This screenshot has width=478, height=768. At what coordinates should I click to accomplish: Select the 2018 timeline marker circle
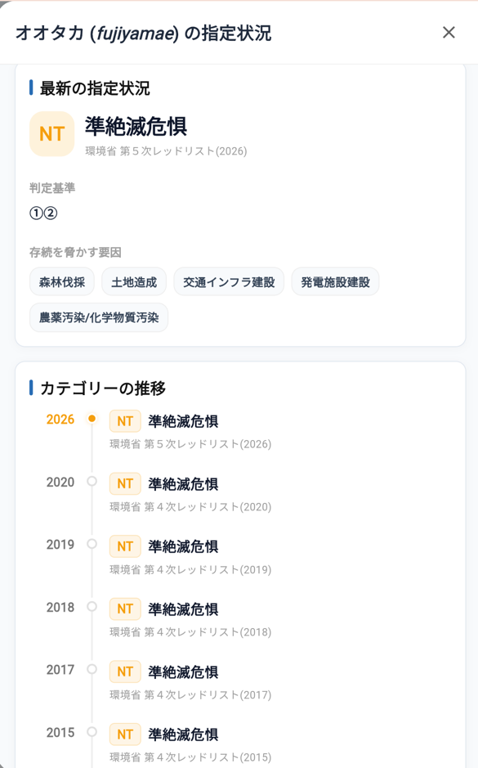92,606
